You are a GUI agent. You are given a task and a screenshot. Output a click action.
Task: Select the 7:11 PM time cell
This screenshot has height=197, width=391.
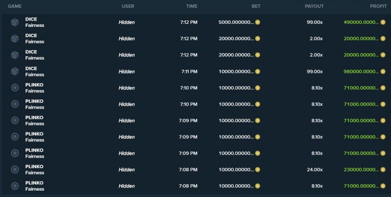(x=189, y=71)
